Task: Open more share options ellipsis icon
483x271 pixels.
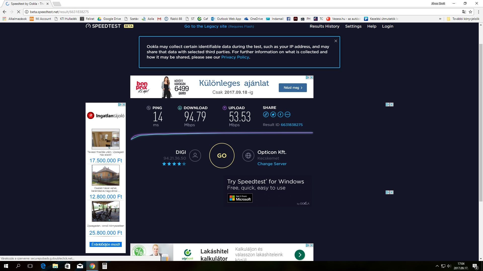Action: (288, 115)
